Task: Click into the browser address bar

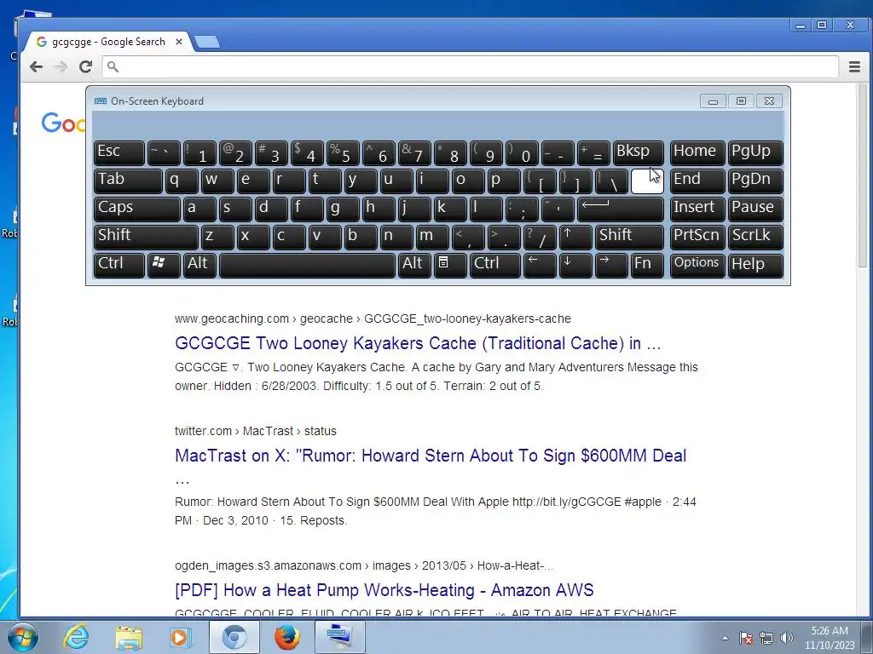Action: pyautogui.click(x=470, y=66)
